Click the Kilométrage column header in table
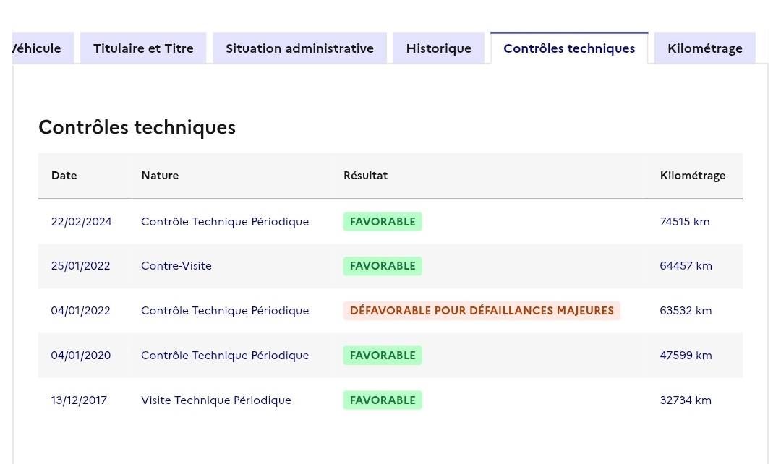 [x=692, y=176]
